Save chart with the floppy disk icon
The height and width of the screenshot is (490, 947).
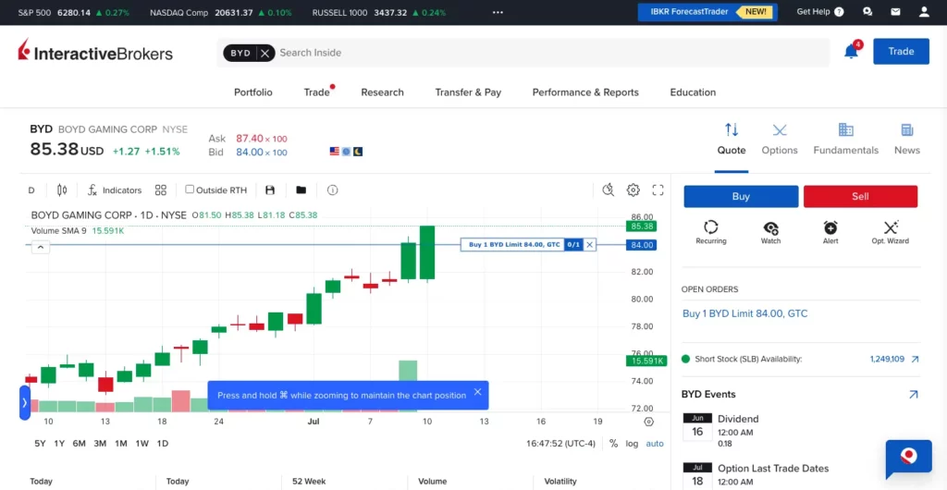tap(270, 190)
